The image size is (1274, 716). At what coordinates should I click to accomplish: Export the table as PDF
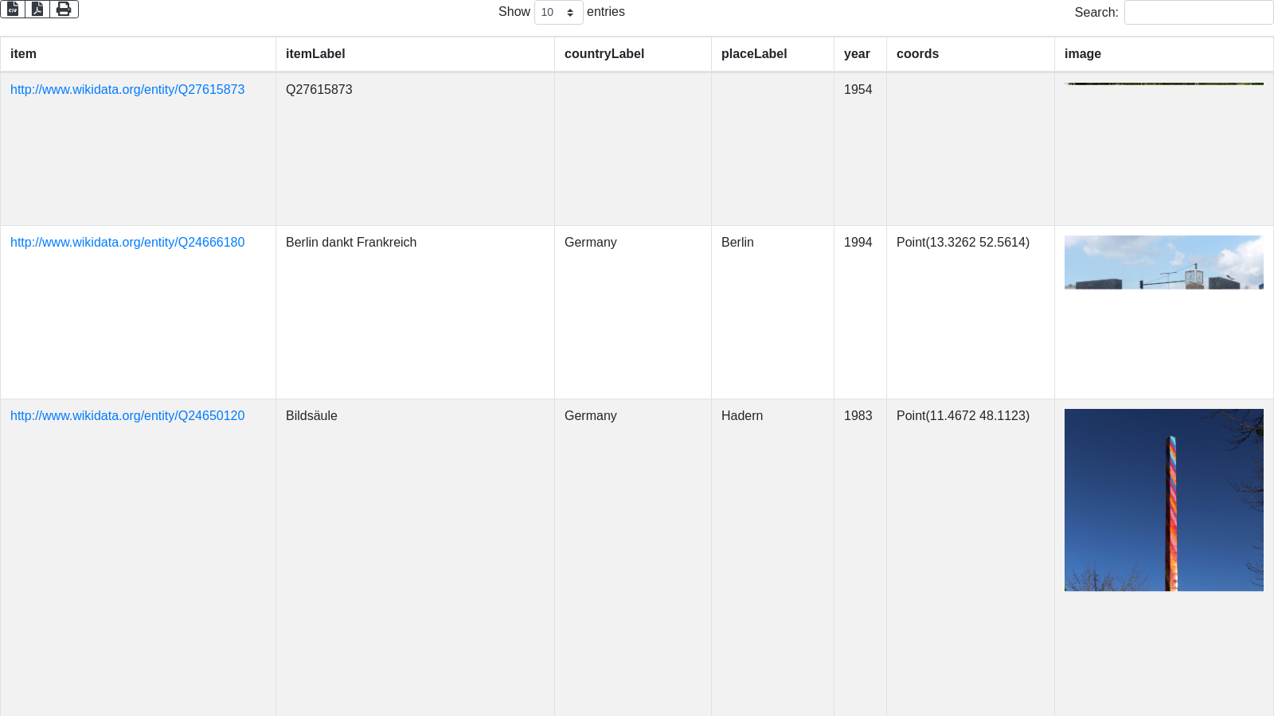[x=37, y=9]
